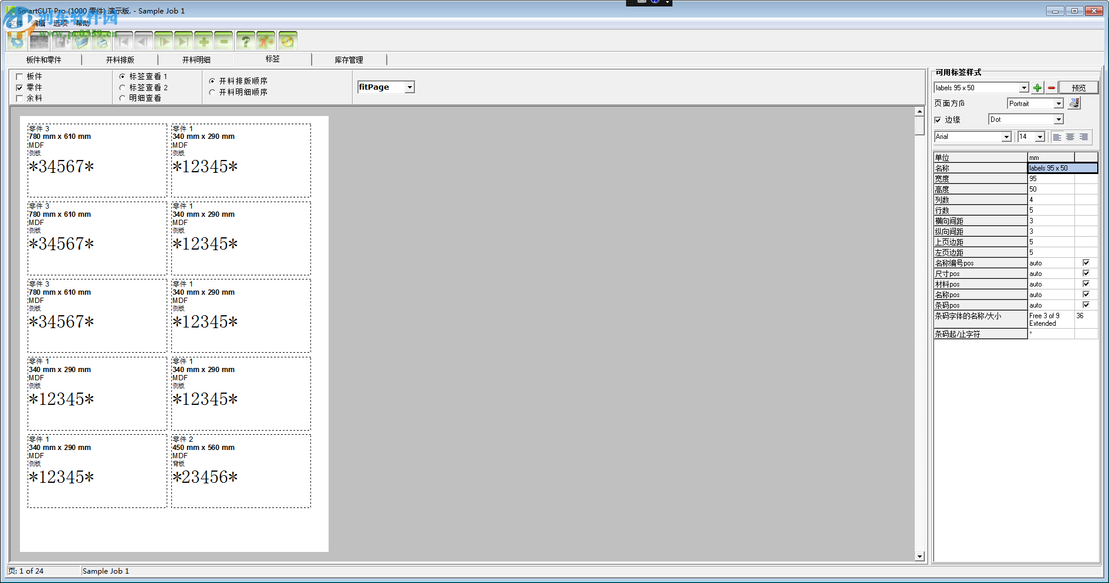This screenshot has height=583, width=1109.
Task: Toggle the 材料pos checkbox
Action: click(x=1086, y=284)
